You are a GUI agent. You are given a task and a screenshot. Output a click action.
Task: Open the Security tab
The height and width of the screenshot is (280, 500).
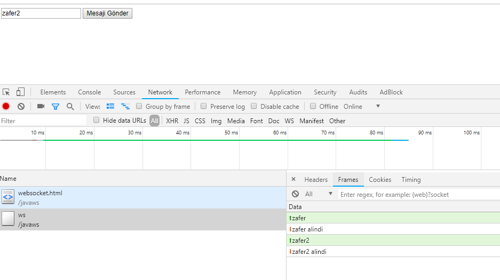point(325,92)
